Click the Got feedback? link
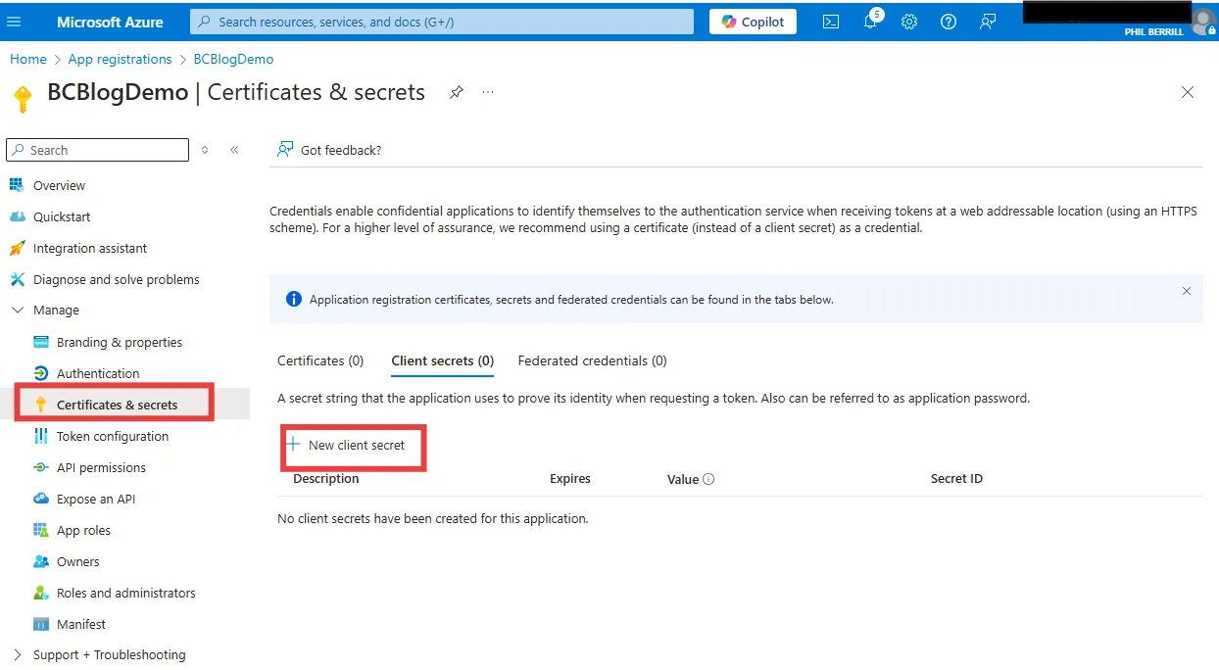The image size is (1219, 670). tap(329, 150)
